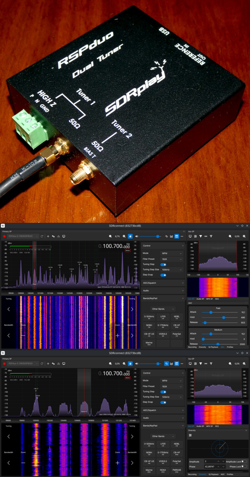This screenshot has height=477, width=250.
Task: Click the hand pan tool in the lower window
Action: [x=130, y=363]
